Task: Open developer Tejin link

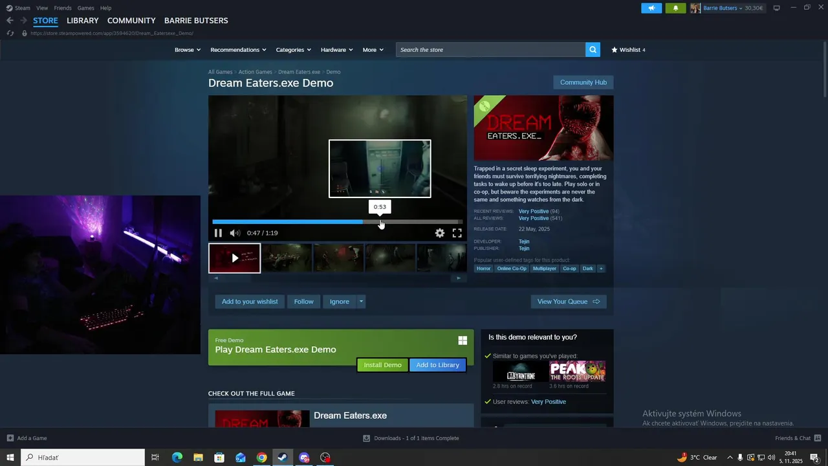Action: click(524, 241)
